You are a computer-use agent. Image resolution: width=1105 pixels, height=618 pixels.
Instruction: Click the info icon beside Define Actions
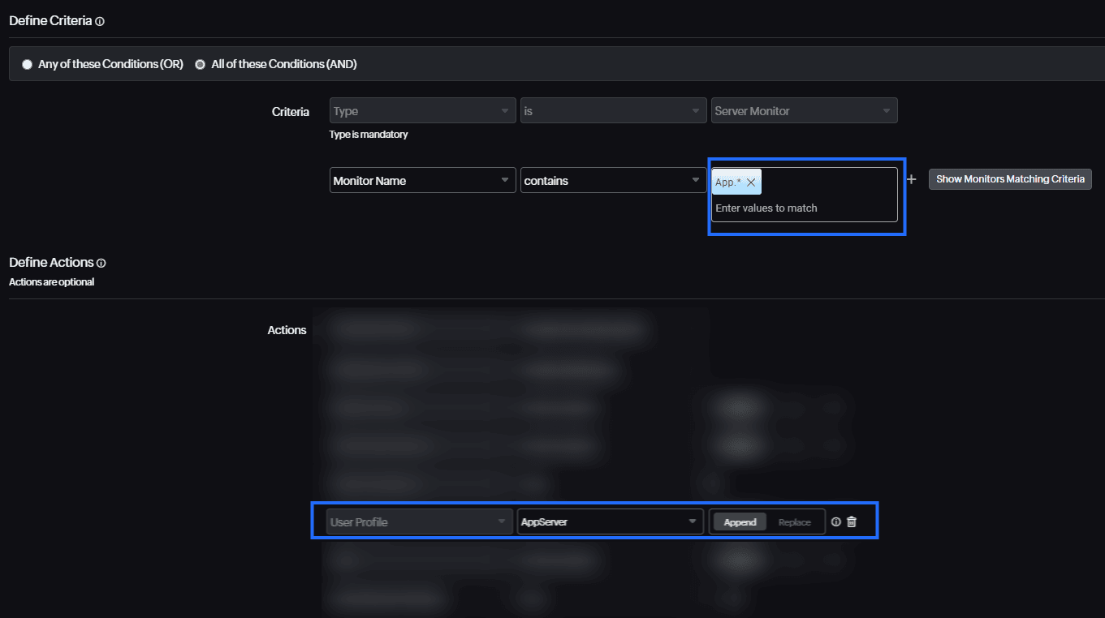[101, 263]
